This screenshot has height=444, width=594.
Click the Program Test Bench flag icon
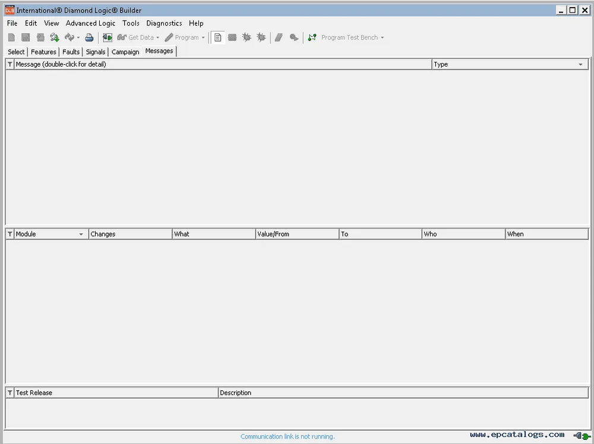point(312,37)
